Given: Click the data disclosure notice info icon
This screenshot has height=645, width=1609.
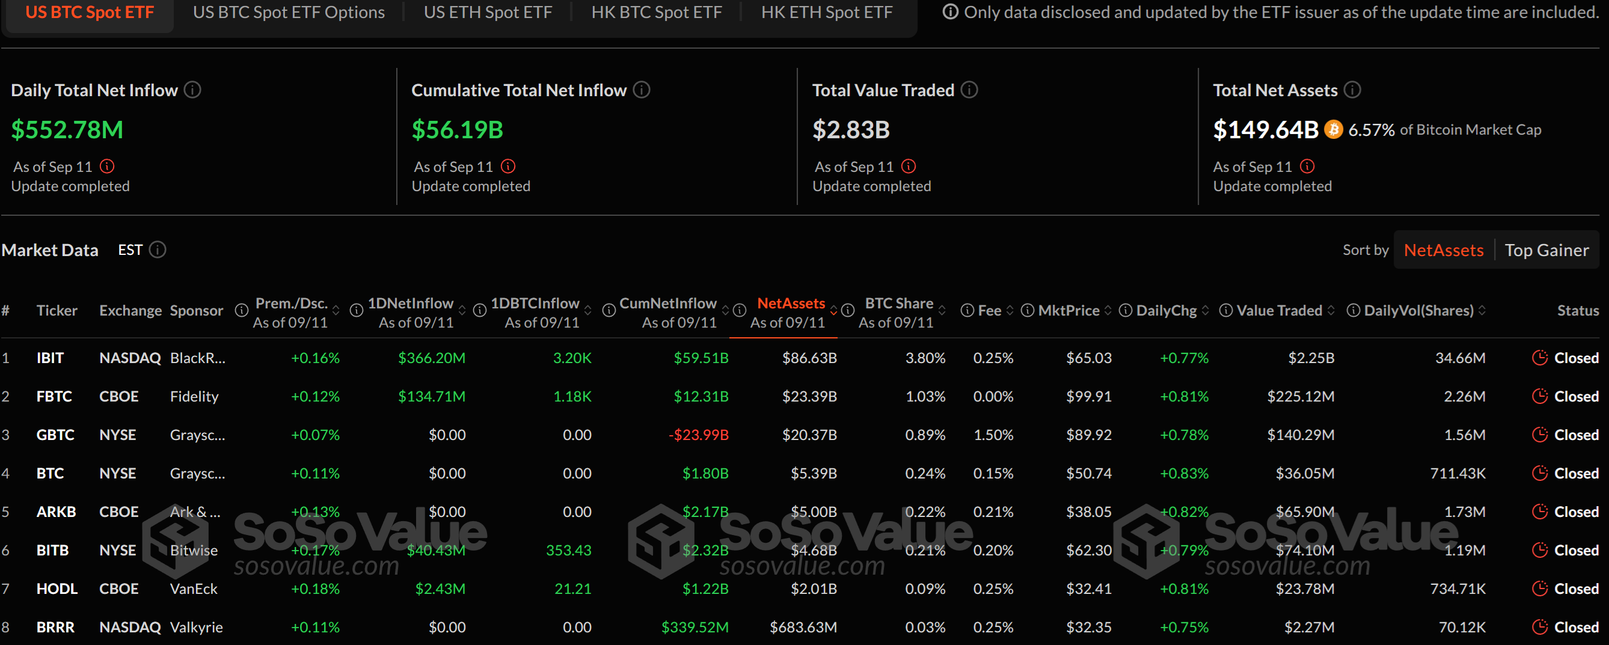Looking at the screenshot, I should point(950,12).
